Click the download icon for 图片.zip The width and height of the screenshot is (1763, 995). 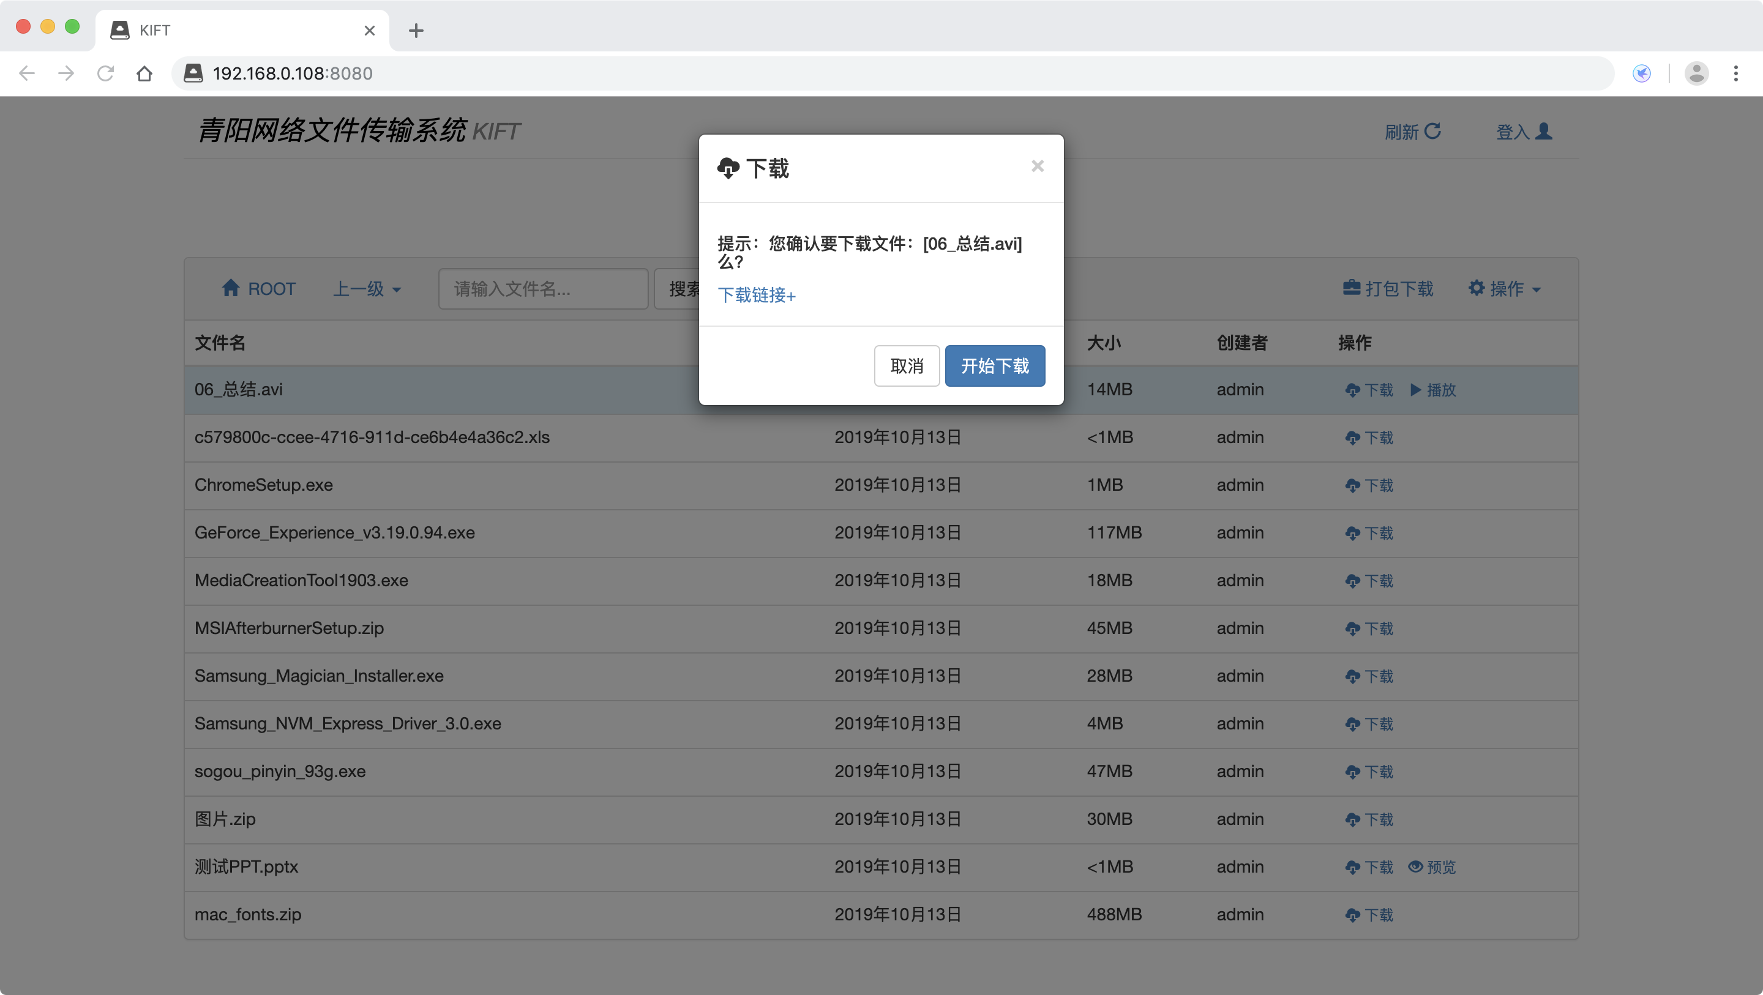[1352, 818]
